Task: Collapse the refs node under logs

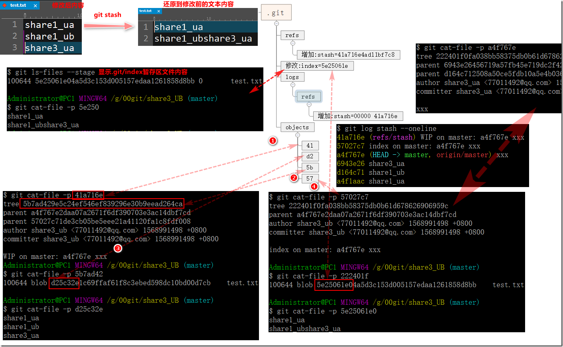Action: coord(309,104)
